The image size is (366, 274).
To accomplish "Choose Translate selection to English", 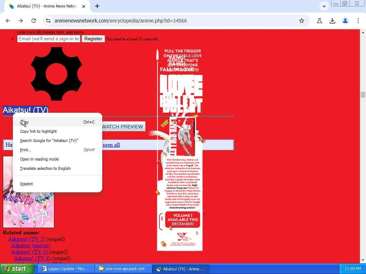I will point(57,168).
